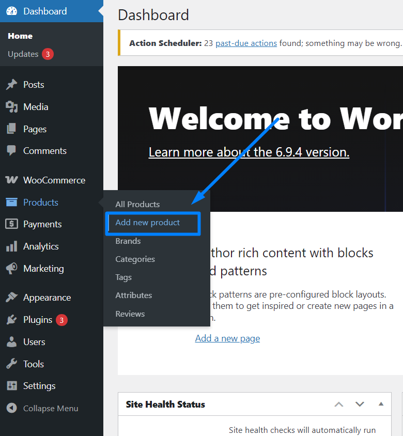
Task: Click the Site Health Status heading
Action: coord(165,404)
